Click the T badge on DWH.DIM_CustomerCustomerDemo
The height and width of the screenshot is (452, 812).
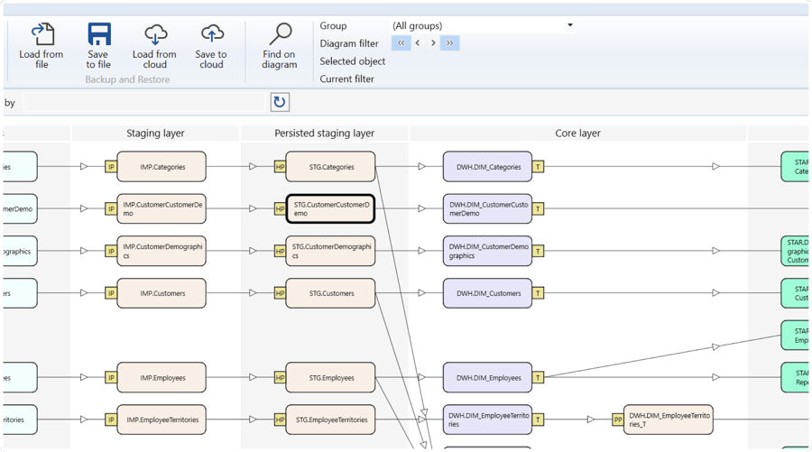tap(538, 208)
